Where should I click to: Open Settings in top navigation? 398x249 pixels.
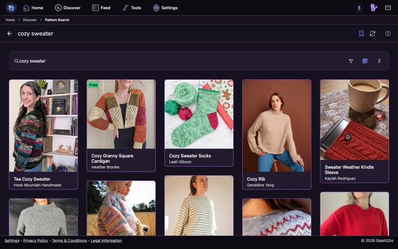(165, 8)
